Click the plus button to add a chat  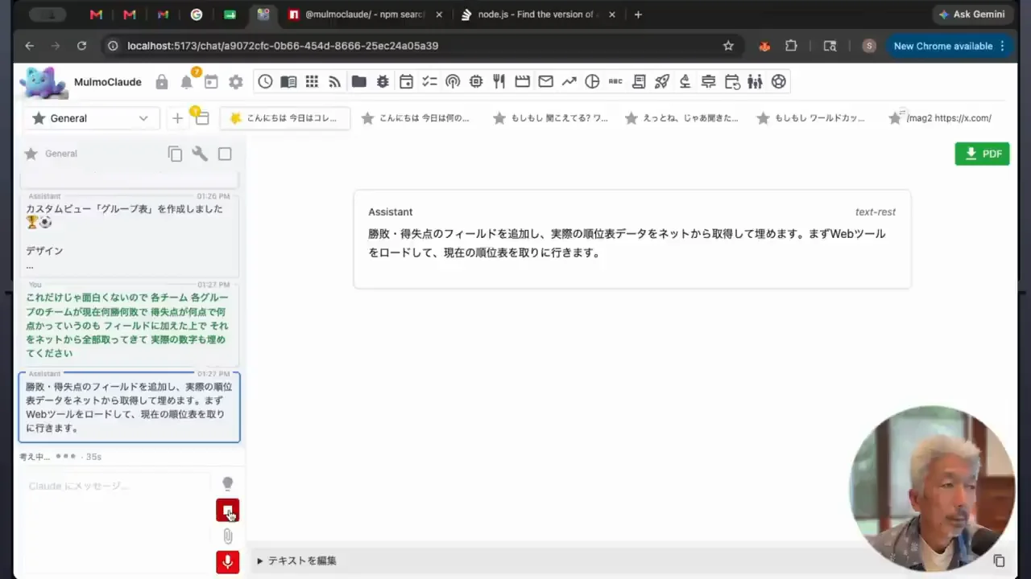(177, 118)
